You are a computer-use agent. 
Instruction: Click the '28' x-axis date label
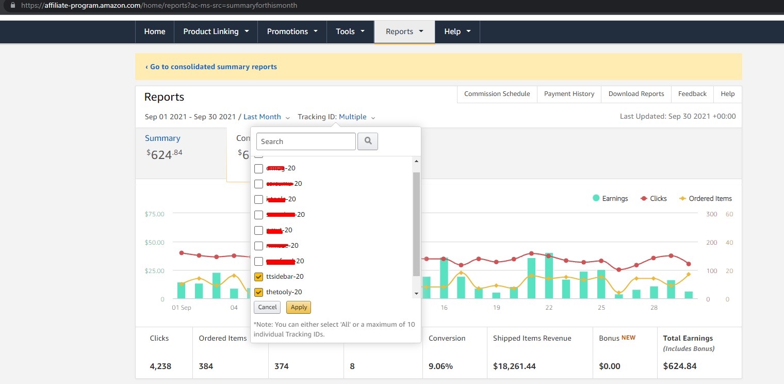[654, 308]
